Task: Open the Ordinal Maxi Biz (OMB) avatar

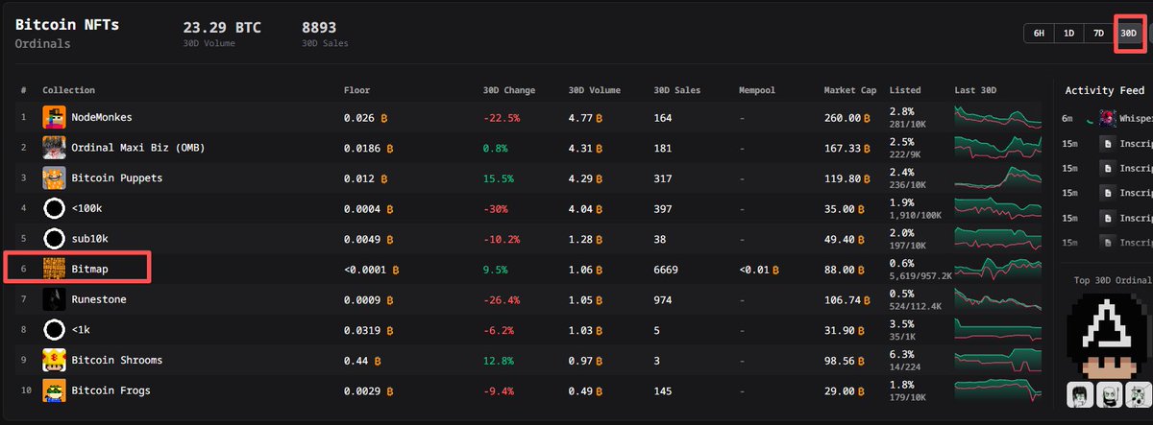Action: 54,148
